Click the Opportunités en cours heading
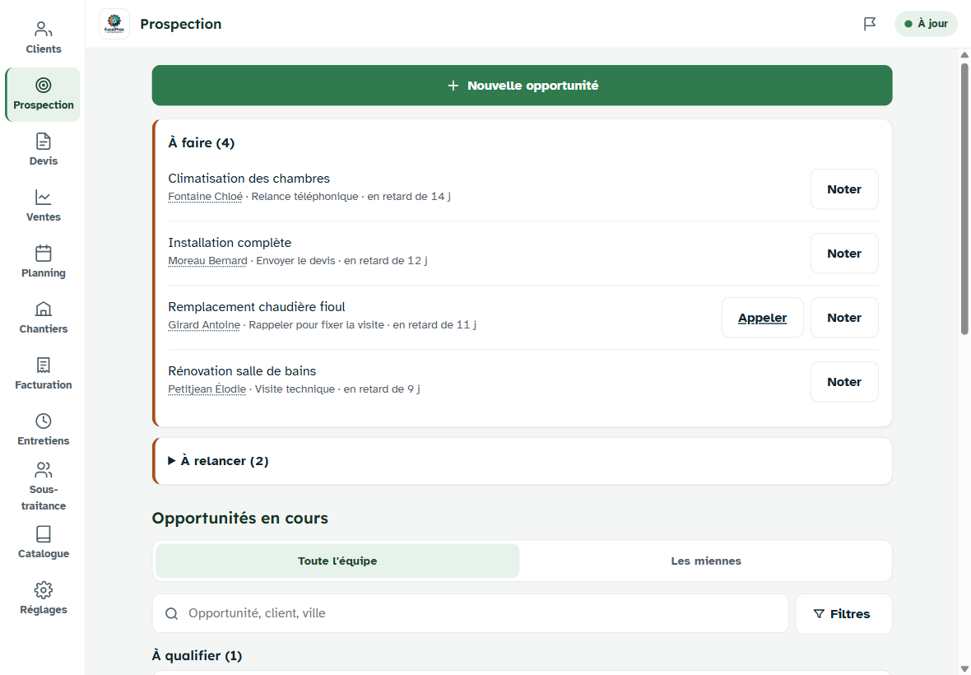 tap(239, 519)
